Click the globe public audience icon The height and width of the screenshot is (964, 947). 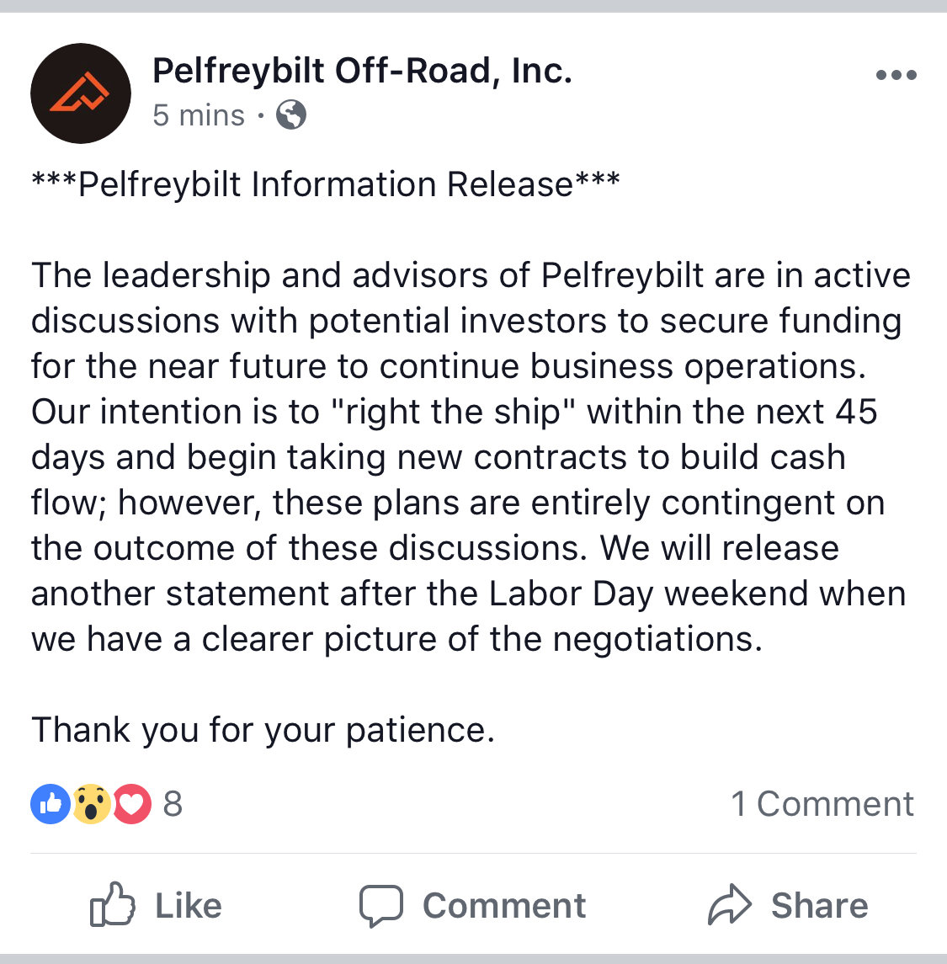[x=291, y=115]
